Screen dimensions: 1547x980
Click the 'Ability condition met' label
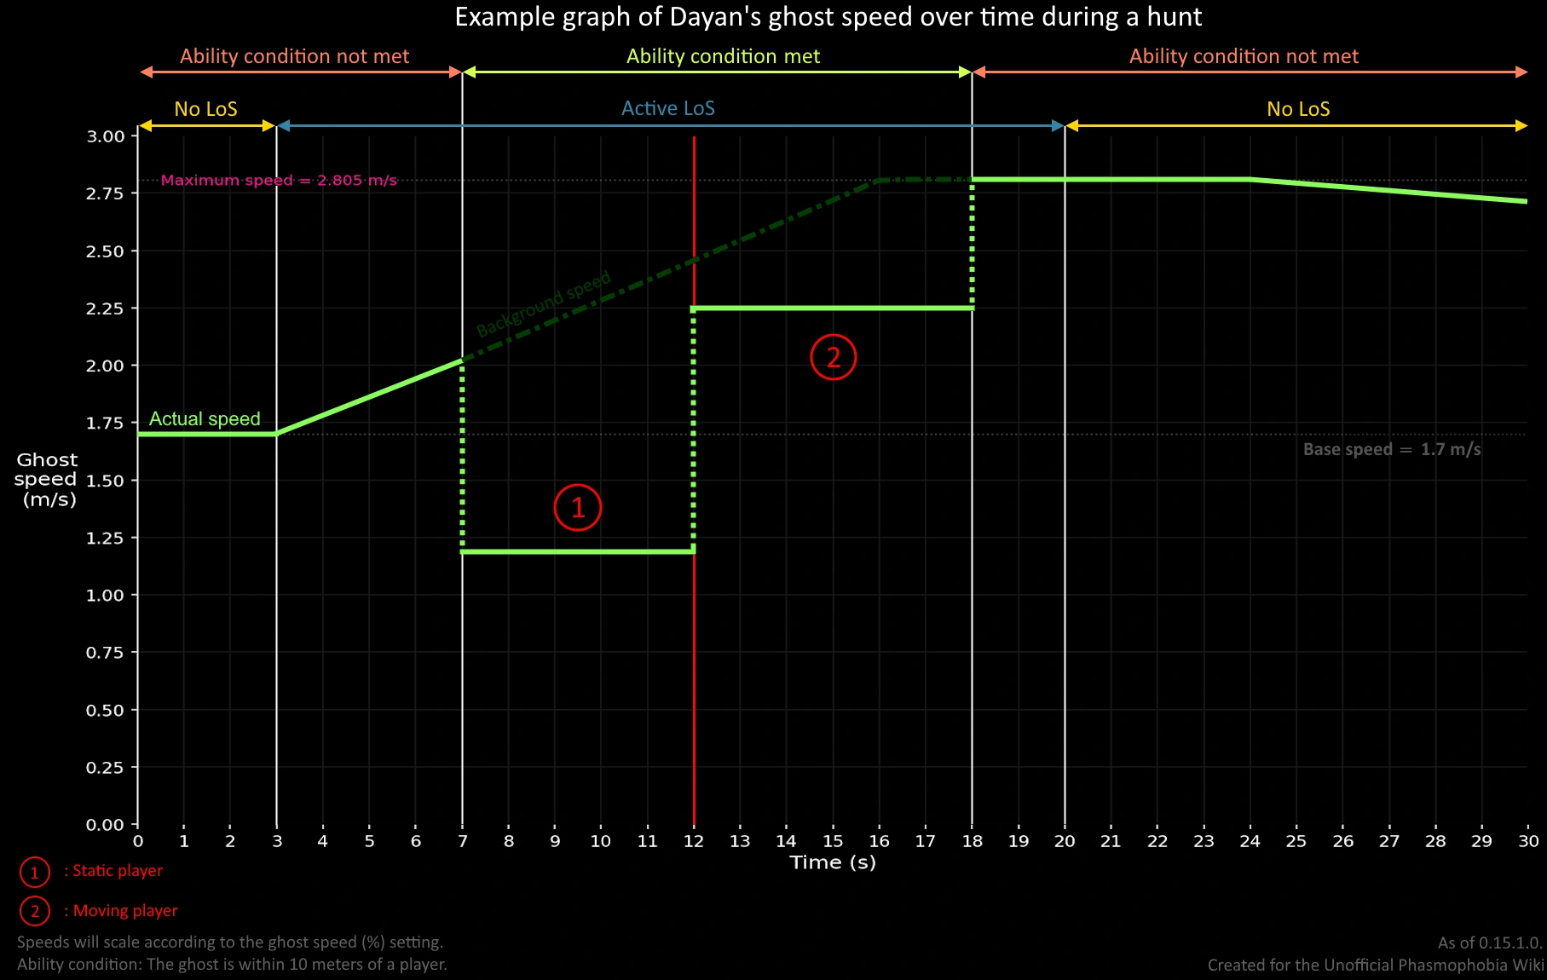[x=723, y=56]
